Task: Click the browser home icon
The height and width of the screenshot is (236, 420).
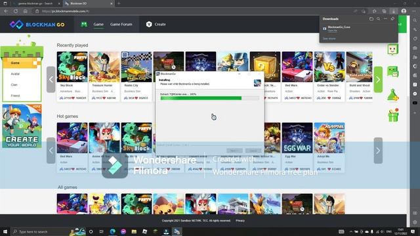Action: (26, 11)
